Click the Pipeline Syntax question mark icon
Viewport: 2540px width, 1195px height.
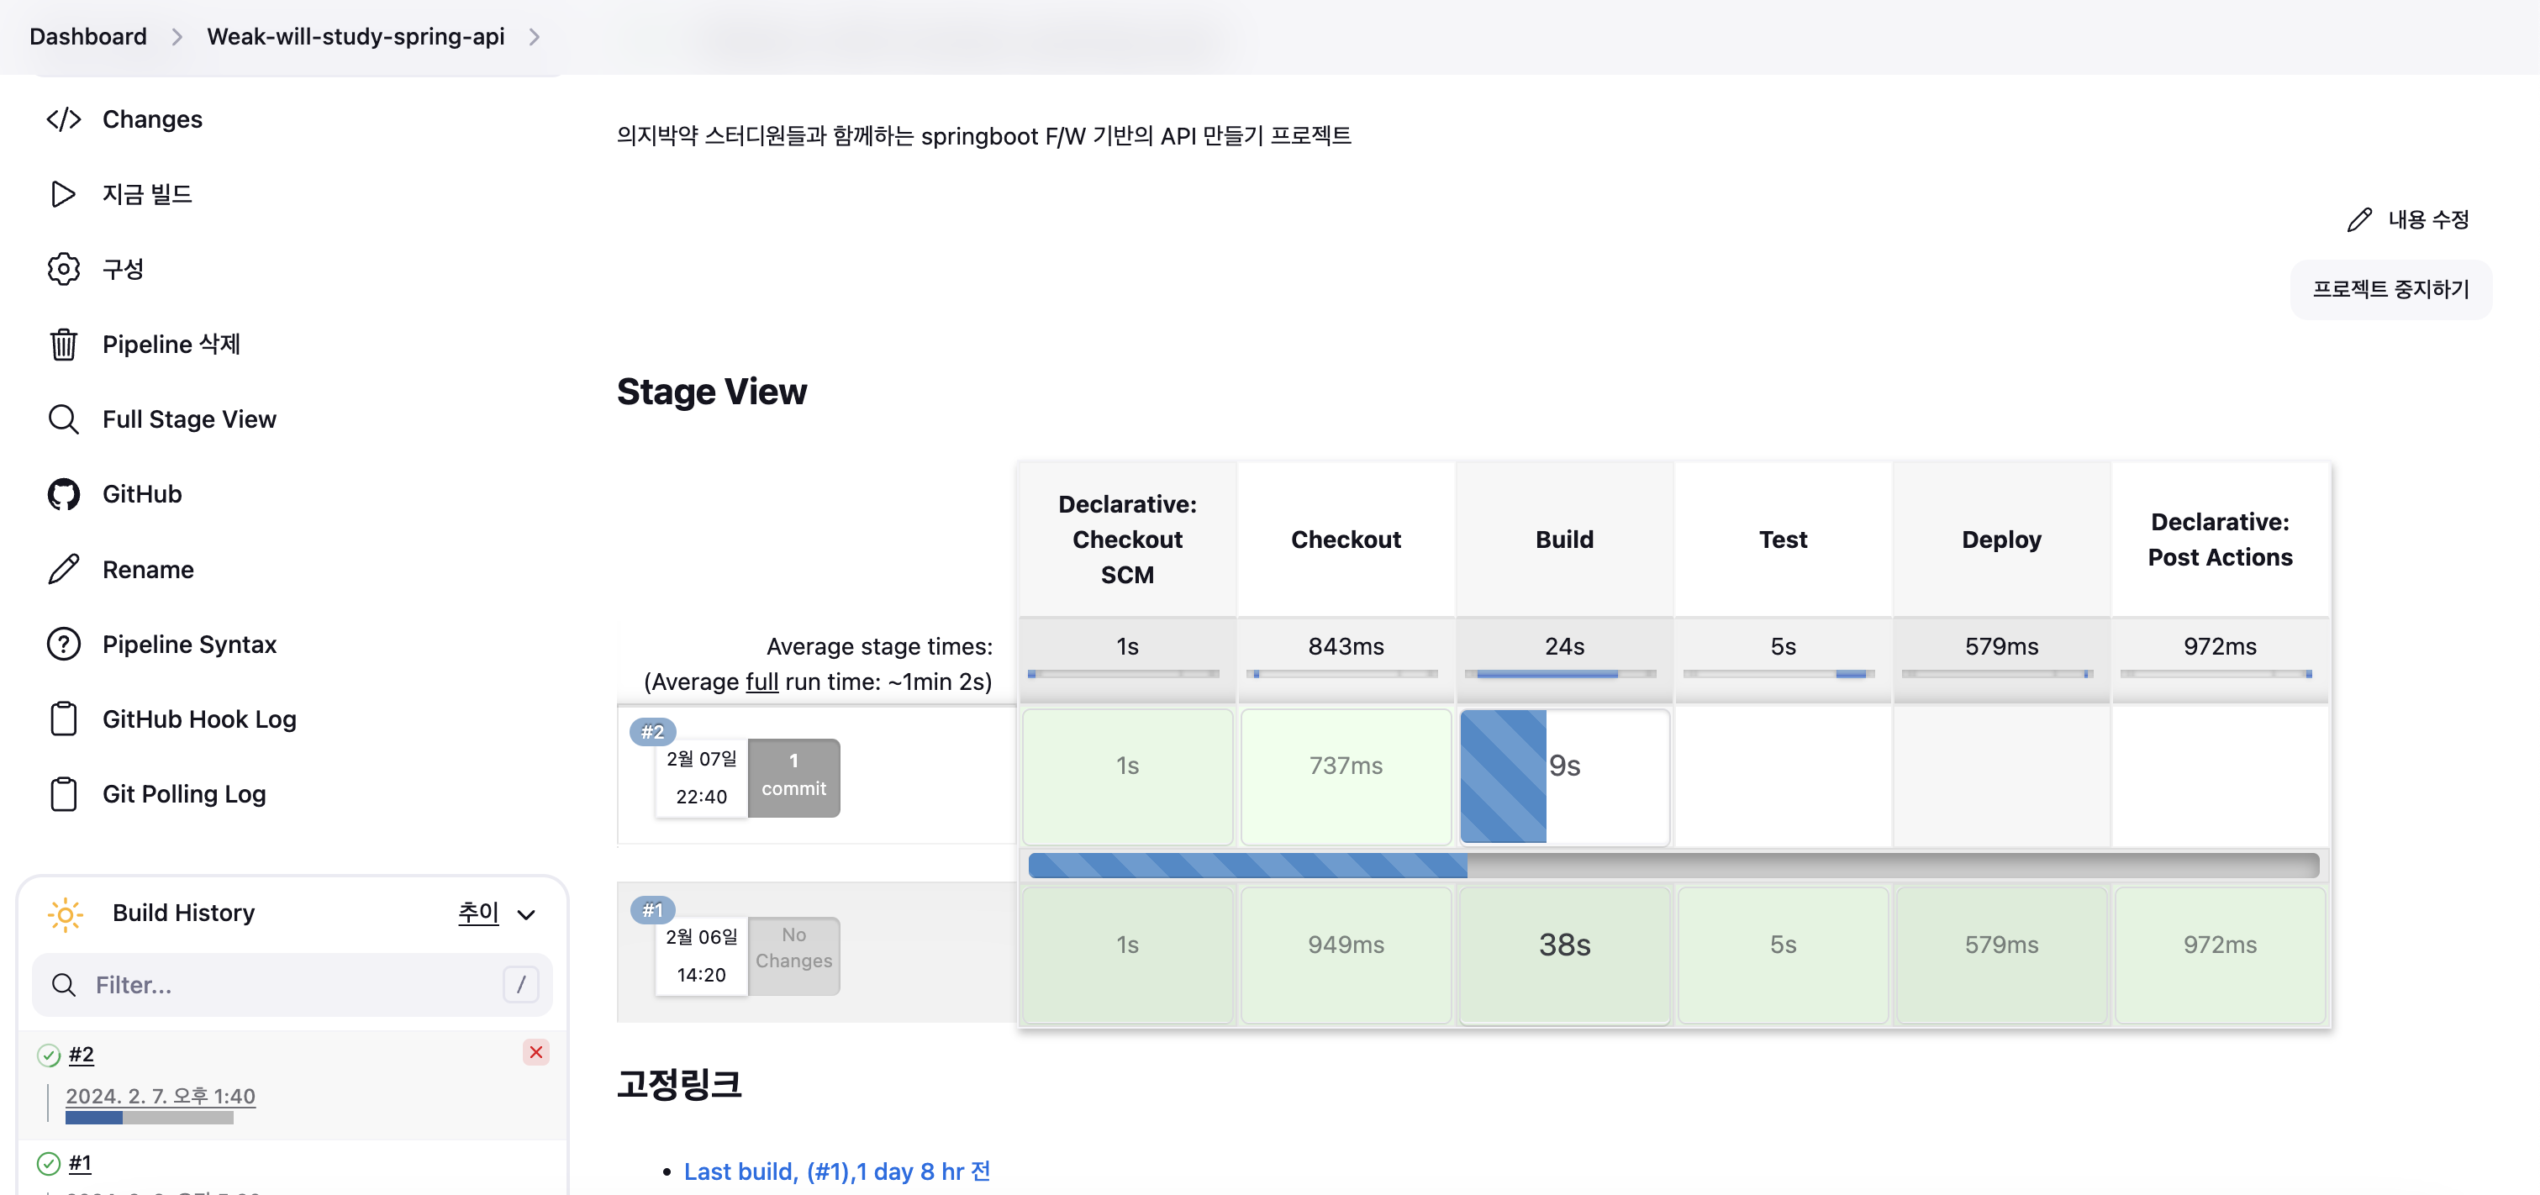[x=64, y=645]
